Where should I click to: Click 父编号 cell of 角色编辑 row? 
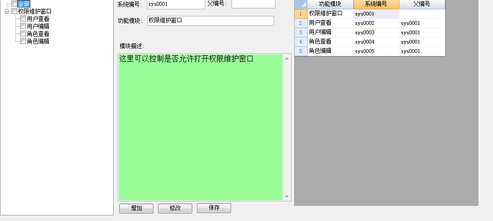[x=422, y=52]
